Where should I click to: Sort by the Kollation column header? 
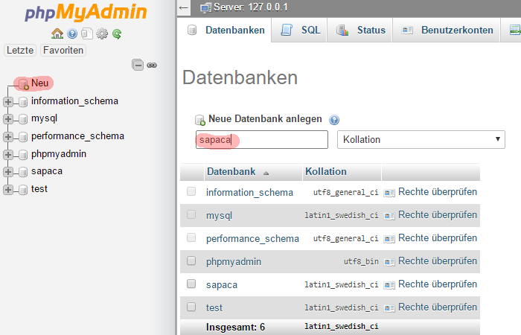pyautogui.click(x=326, y=171)
